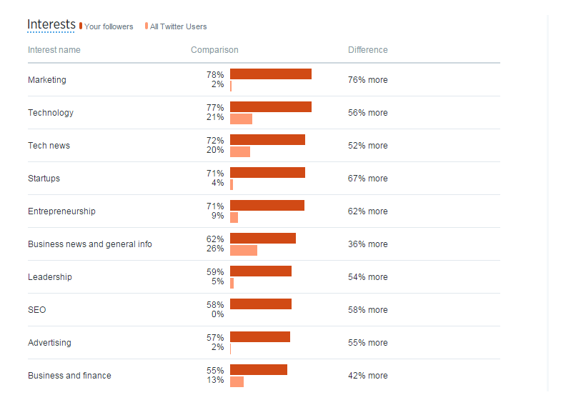Viewport: 566px width, 410px height.
Task: Click the SEO 58% followers bar
Action: [261, 304]
